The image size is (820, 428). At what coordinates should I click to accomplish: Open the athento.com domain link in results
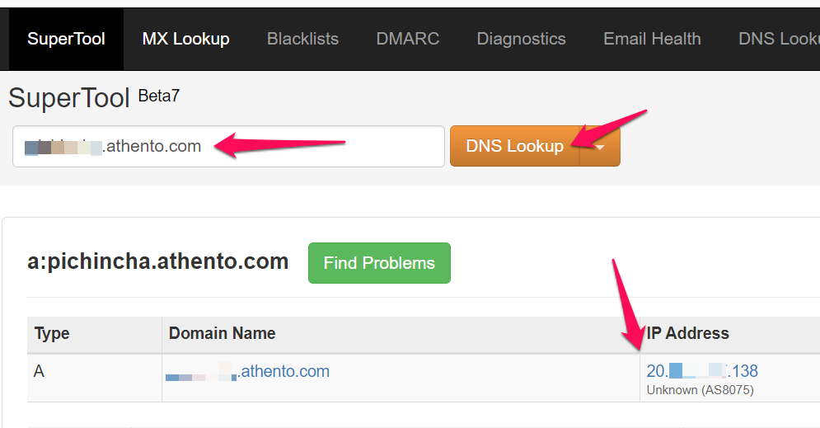pyautogui.click(x=247, y=372)
